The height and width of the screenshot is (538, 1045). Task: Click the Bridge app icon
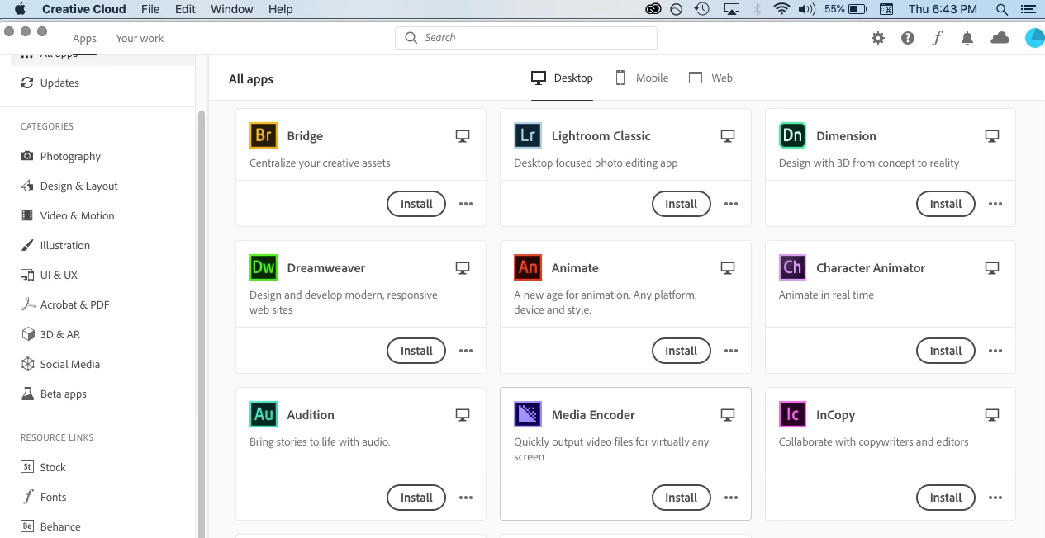click(264, 135)
